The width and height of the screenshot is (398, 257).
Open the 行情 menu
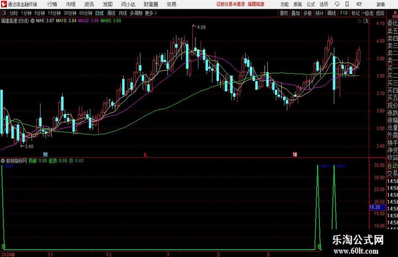click(52, 4)
